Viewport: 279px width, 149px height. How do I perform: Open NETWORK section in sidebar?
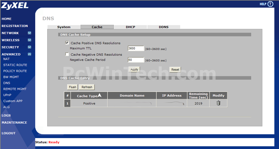click(10, 33)
